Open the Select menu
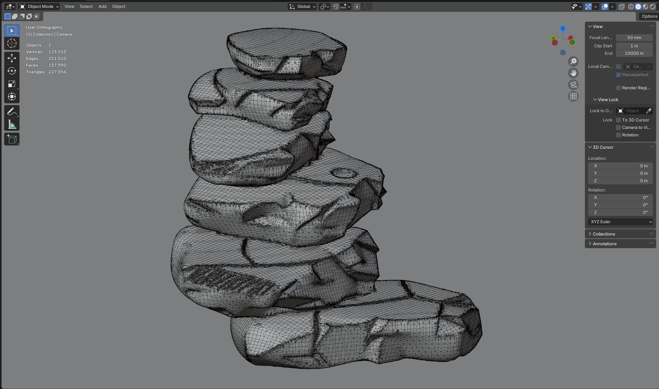The height and width of the screenshot is (389, 659). (86, 6)
